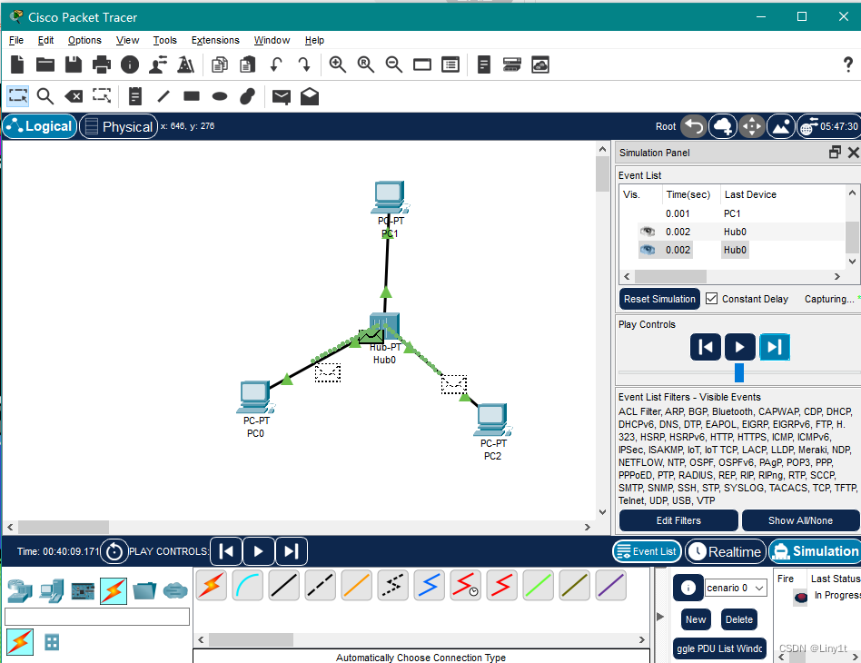Select the Copper Straight-Through cable

284,585
